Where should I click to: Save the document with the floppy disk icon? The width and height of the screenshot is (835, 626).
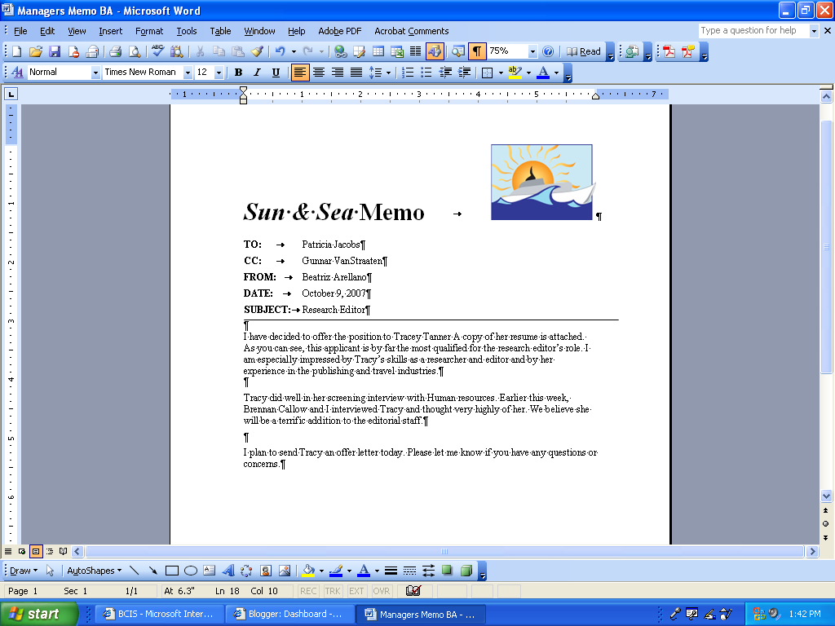click(55, 51)
